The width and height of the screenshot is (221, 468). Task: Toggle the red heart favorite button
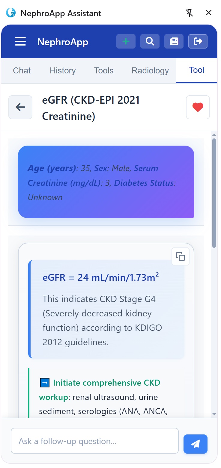(x=198, y=107)
